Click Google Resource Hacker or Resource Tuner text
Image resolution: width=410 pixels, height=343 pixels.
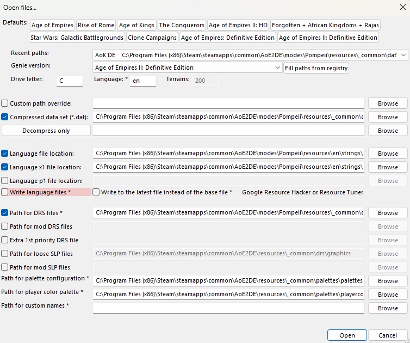[302, 192]
